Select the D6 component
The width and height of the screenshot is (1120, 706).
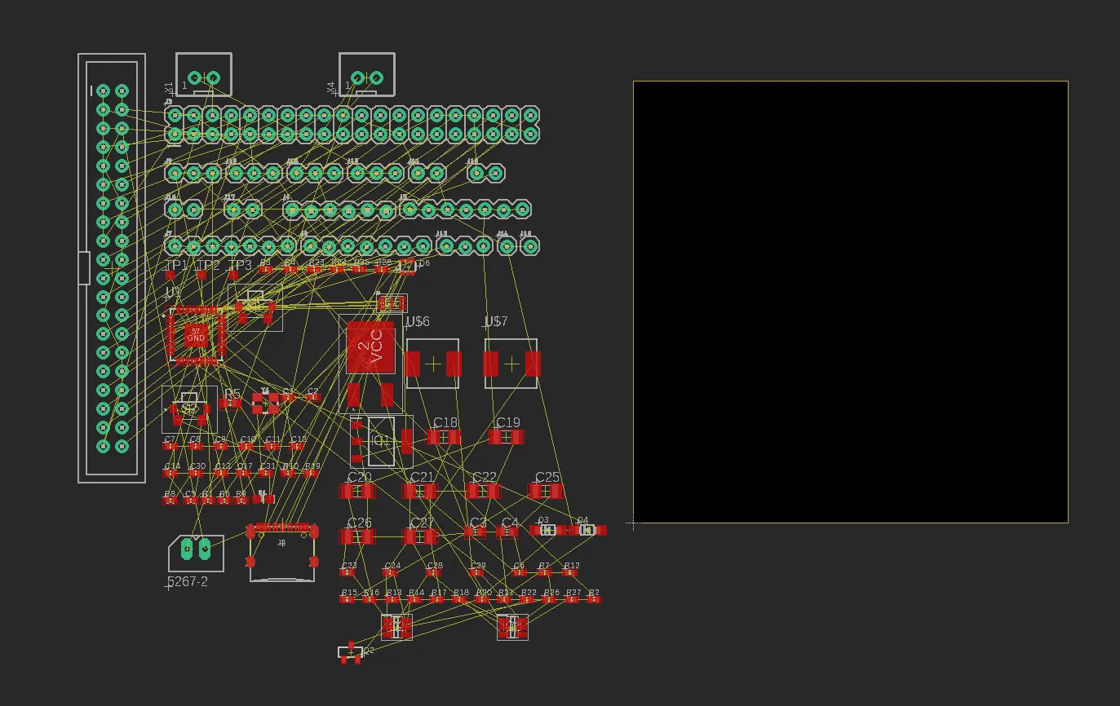[x=409, y=266]
